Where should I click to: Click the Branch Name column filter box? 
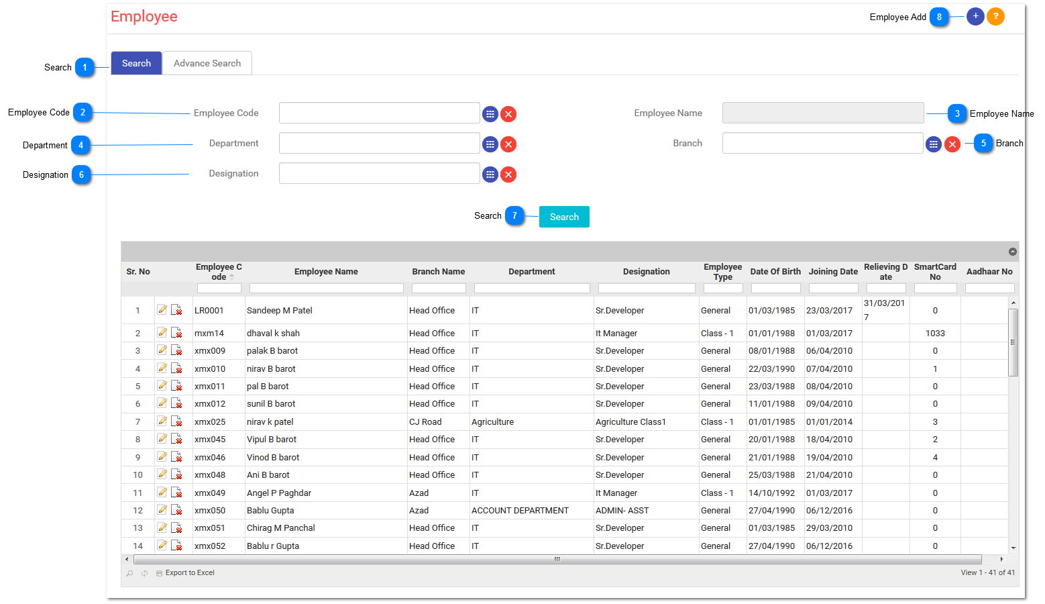439,289
